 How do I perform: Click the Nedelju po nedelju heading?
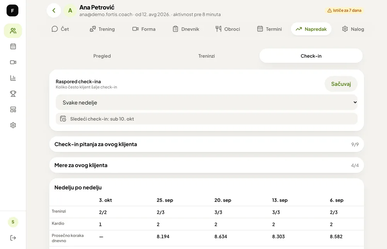78,188
